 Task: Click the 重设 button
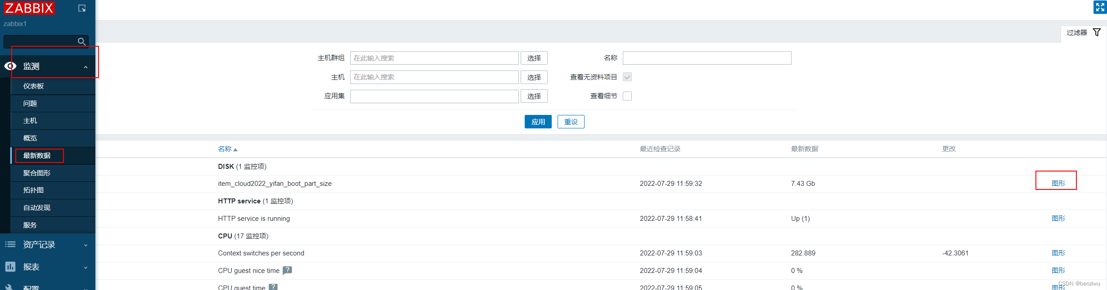click(571, 122)
